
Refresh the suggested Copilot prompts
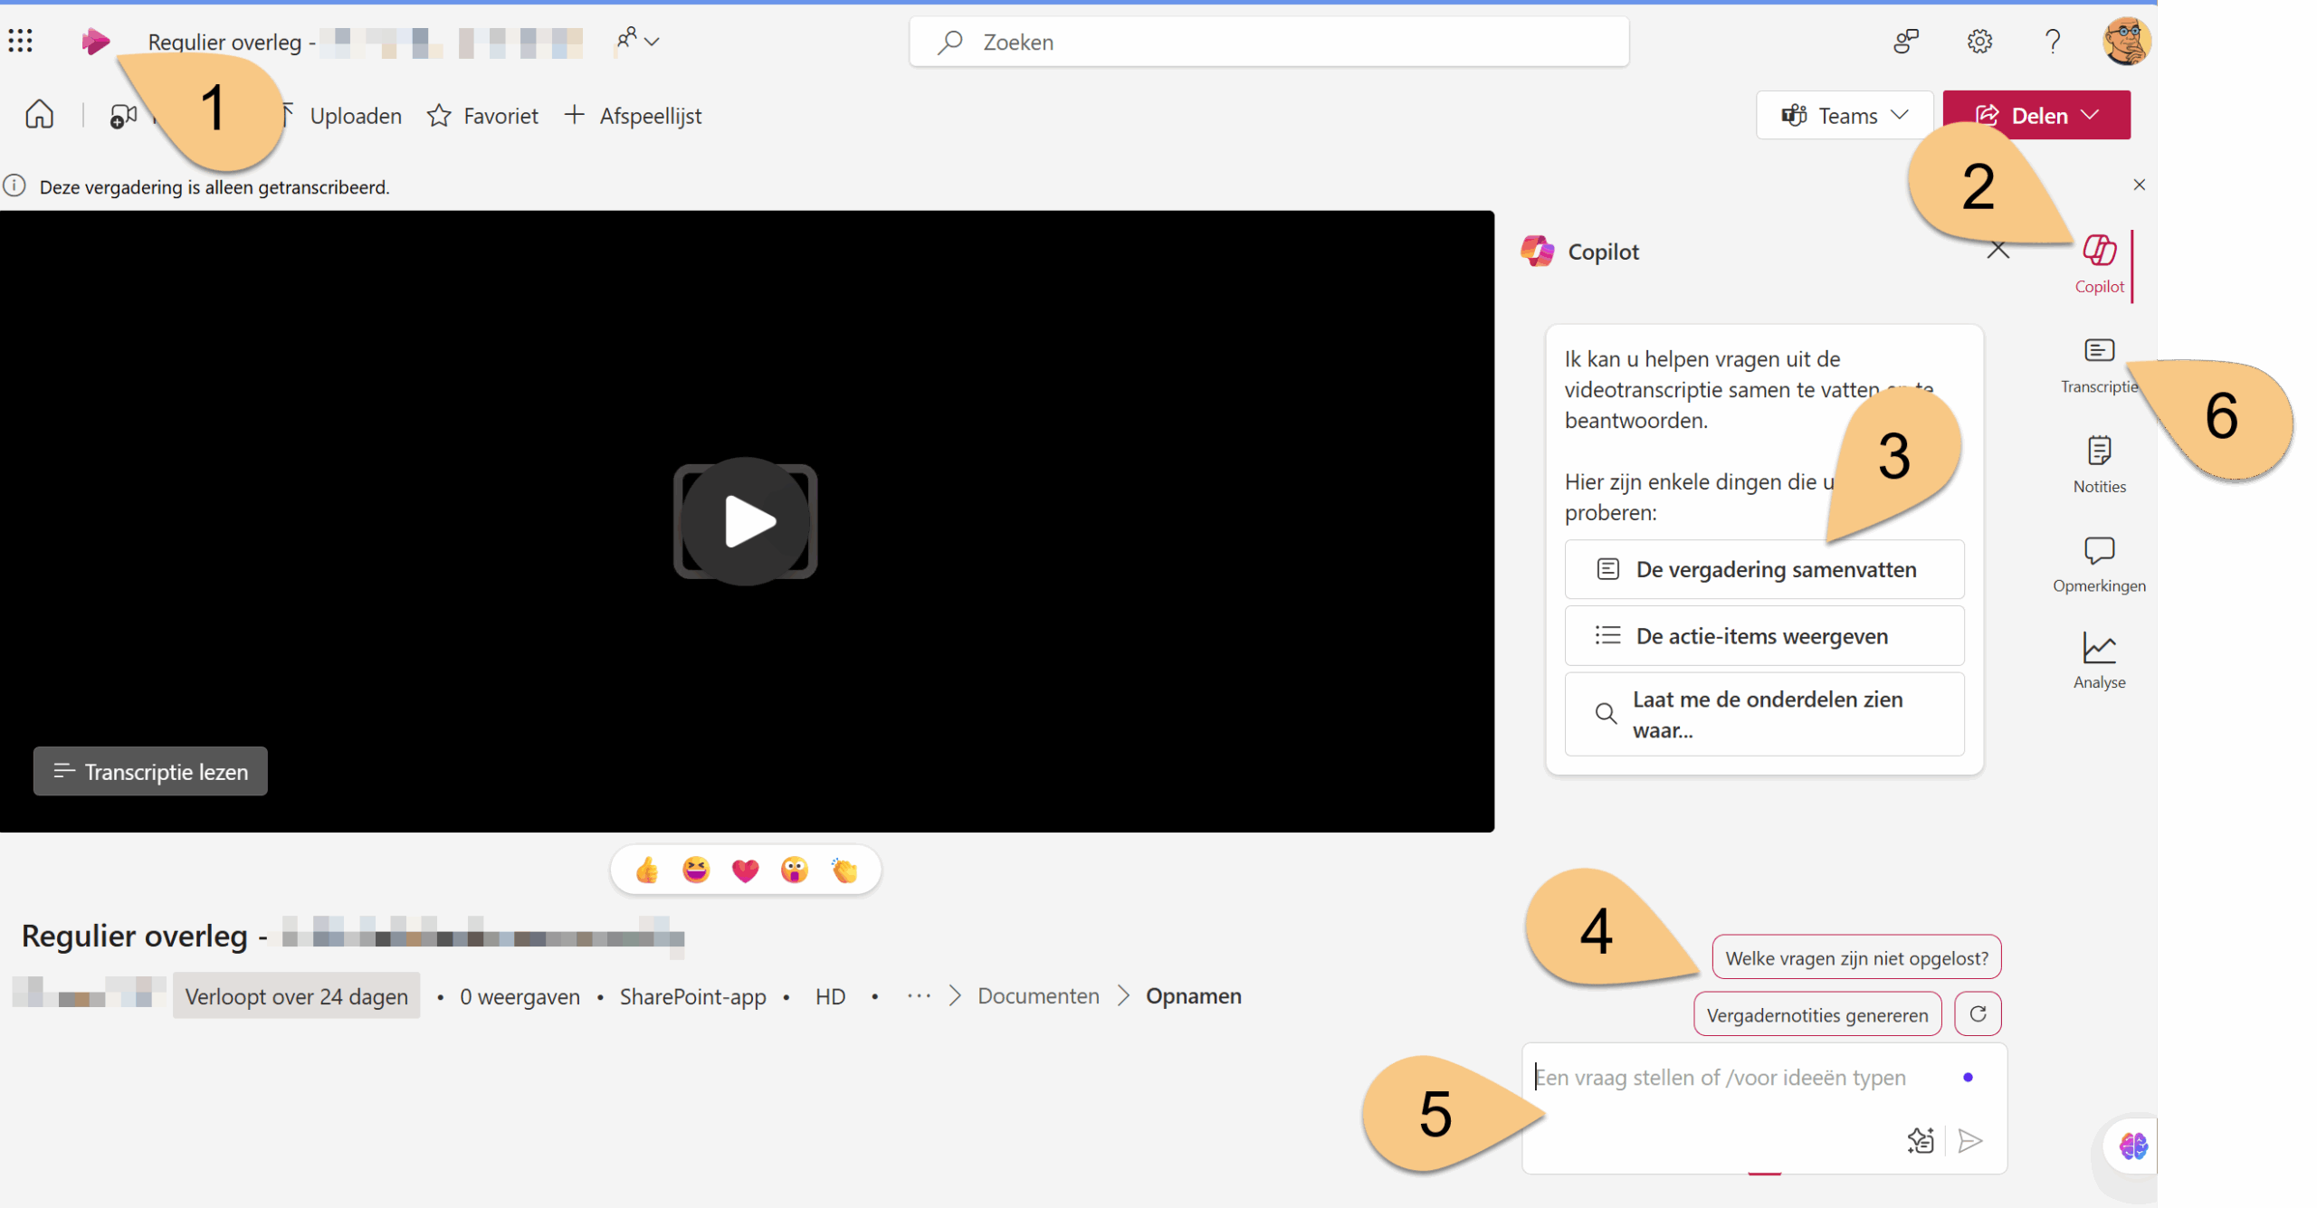1978,1013
